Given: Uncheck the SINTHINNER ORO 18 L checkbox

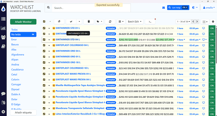Looking at the screenshot, I should click(x=44, y=62).
